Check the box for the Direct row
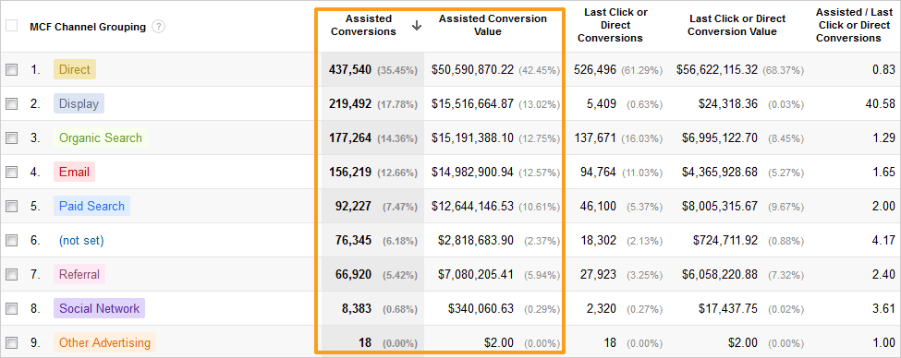Screen dimensions: 901x358 (x=11, y=69)
